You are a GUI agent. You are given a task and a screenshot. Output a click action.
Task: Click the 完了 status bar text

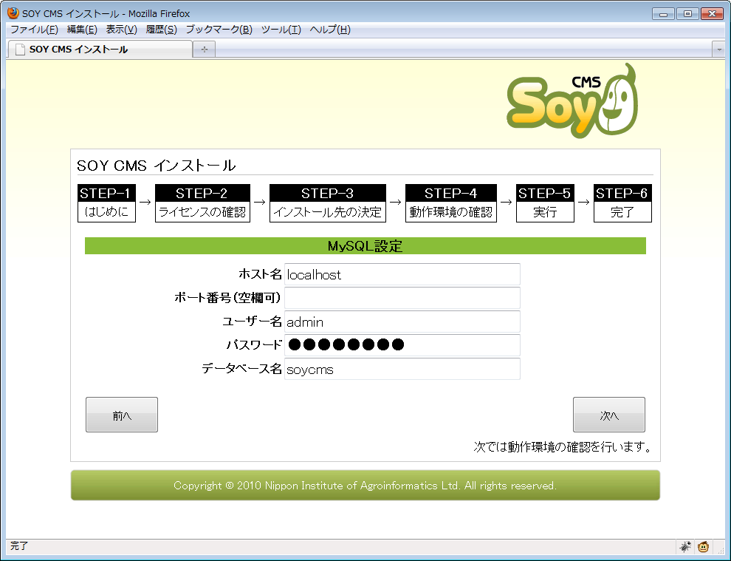[x=19, y=545]
